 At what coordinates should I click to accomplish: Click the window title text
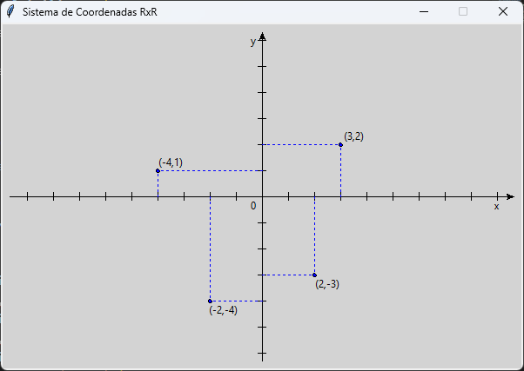tap(90, 12)
